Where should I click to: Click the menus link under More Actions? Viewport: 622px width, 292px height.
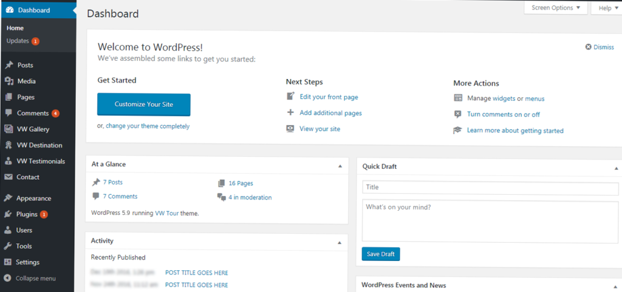[x=535, y=99]
